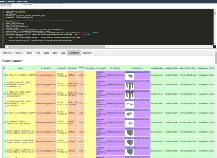Select TagNumber? cell in row 48
217x158 pixels.
coord(203,122)
